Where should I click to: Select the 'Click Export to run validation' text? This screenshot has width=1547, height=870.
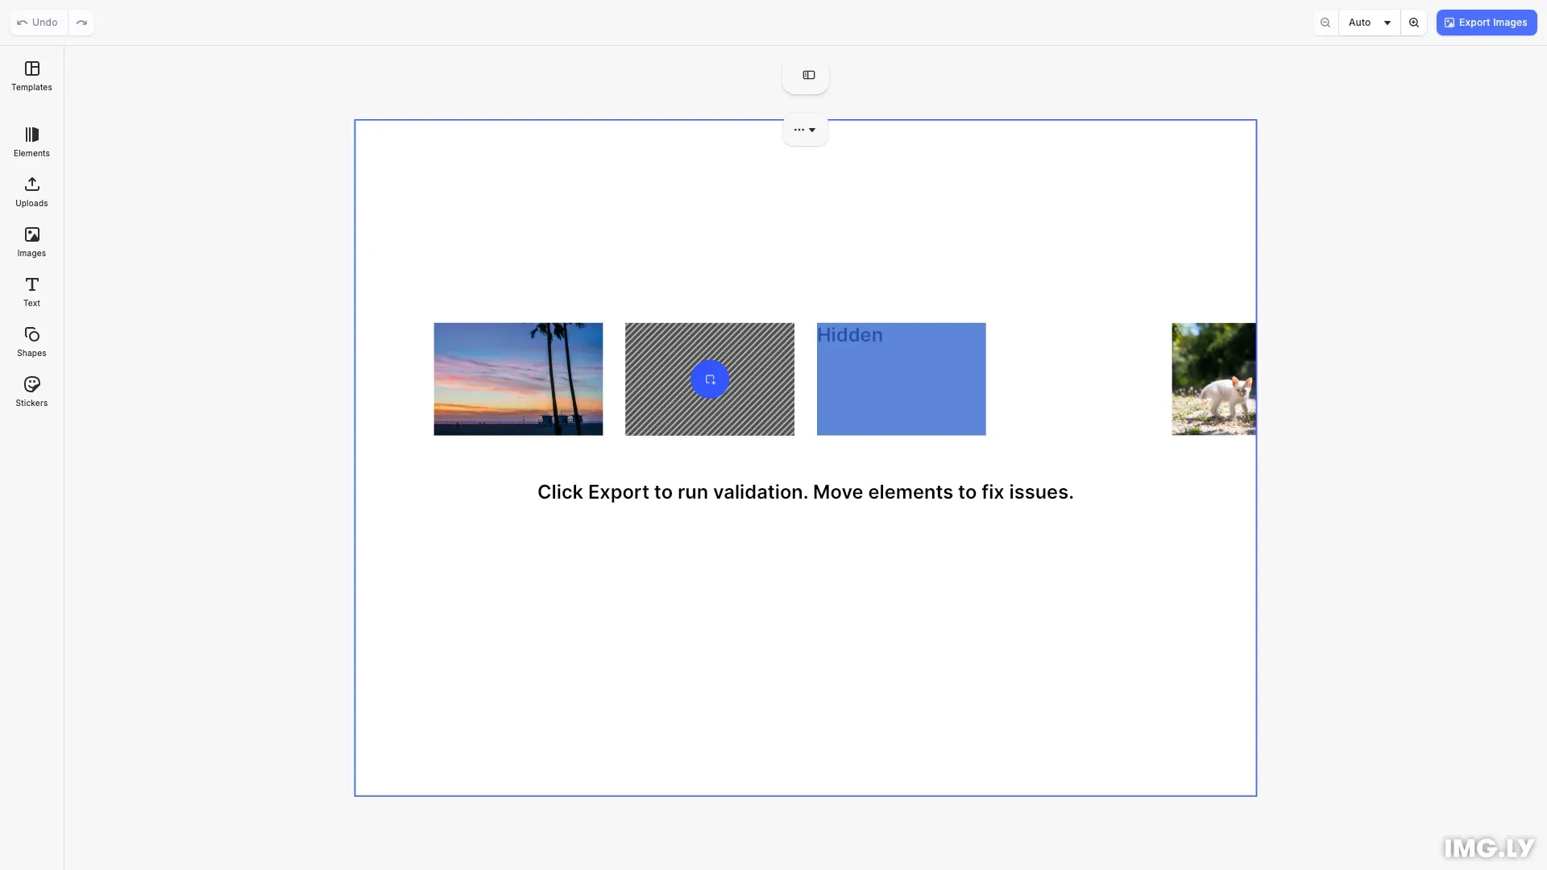pyautogui.click(x=805, y=492)
